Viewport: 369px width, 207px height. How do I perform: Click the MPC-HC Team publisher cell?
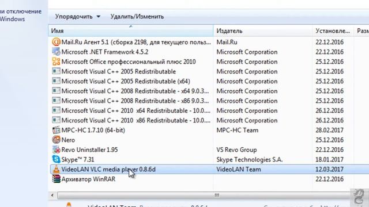(x=237, y=130)
